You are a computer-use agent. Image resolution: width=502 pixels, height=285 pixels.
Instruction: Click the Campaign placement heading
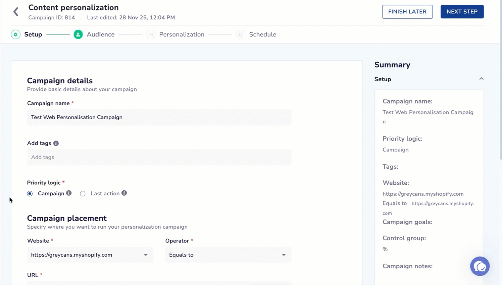[67, 218]
